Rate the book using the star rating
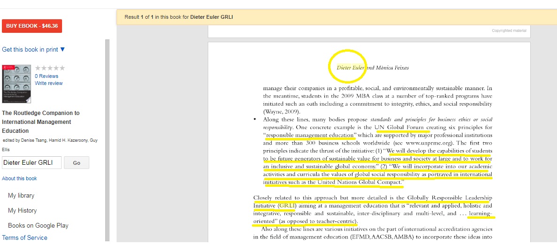This screenshot has width=557, height=245. (50, 68)
